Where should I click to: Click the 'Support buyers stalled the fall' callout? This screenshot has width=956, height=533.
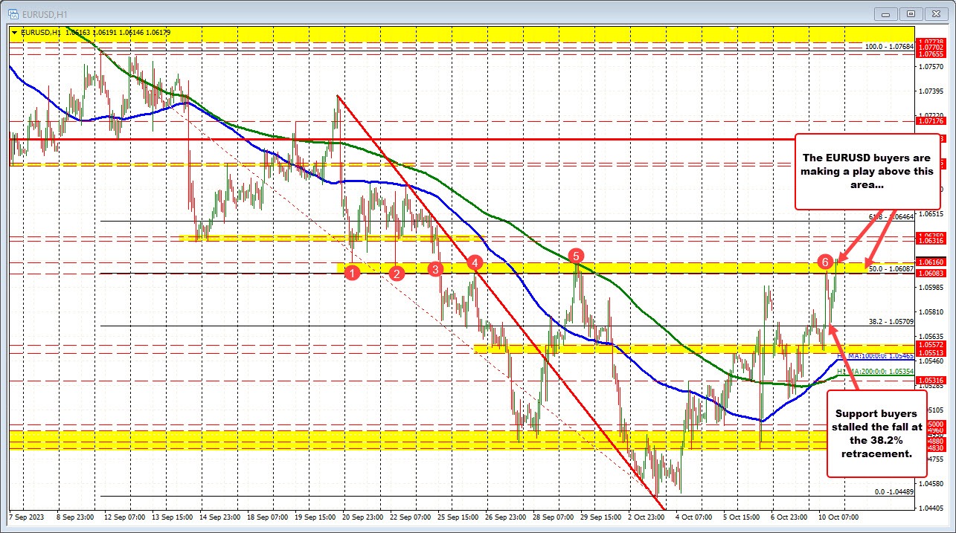876,434
